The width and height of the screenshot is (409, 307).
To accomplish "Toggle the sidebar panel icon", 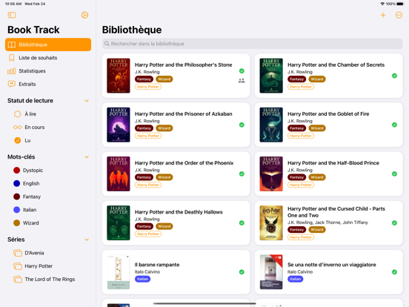I will pyautogui.click(x=12, y=15).
